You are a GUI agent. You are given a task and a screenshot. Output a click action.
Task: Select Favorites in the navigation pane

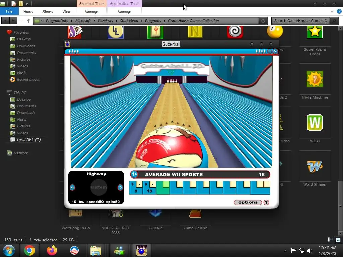click(21, 32)
